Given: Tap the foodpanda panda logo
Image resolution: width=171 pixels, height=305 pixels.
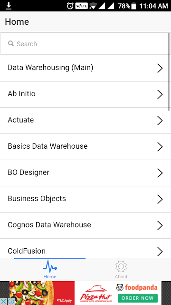Looking at the screenshot, I should click(120, 287).
